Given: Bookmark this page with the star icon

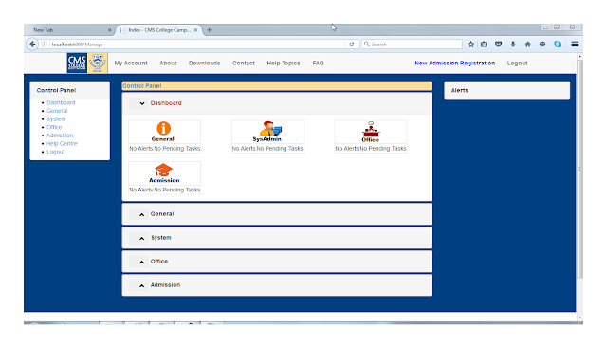Looking at the screenshot, I should pyautogui.click(x=470, y=45).
